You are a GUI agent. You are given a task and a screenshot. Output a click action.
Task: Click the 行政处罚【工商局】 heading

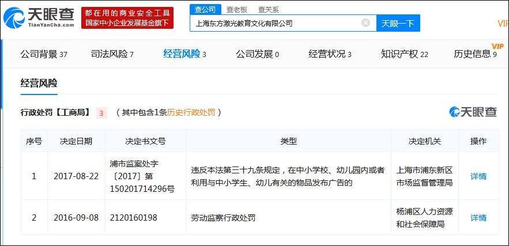click(x=55, y=112)
